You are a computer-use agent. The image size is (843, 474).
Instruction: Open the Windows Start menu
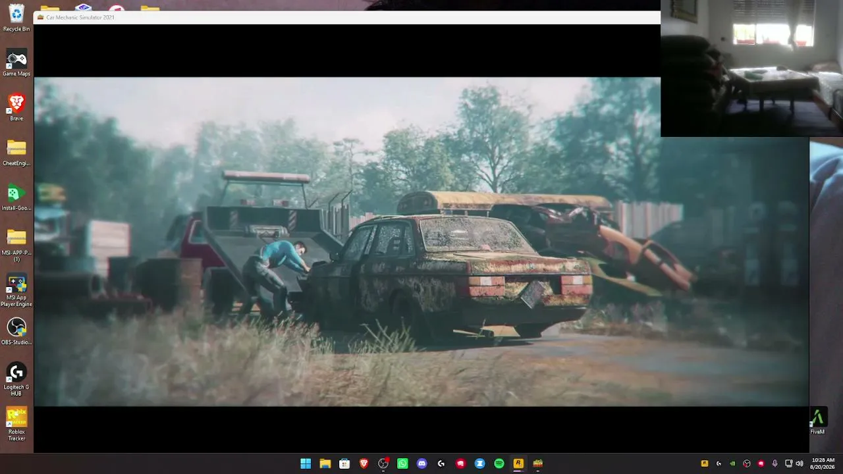coord(306,463)
